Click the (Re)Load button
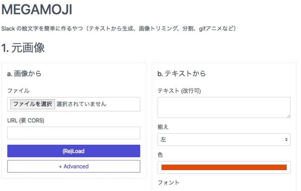Viewport: 301px width, 191px height. [x=74, y=151]
